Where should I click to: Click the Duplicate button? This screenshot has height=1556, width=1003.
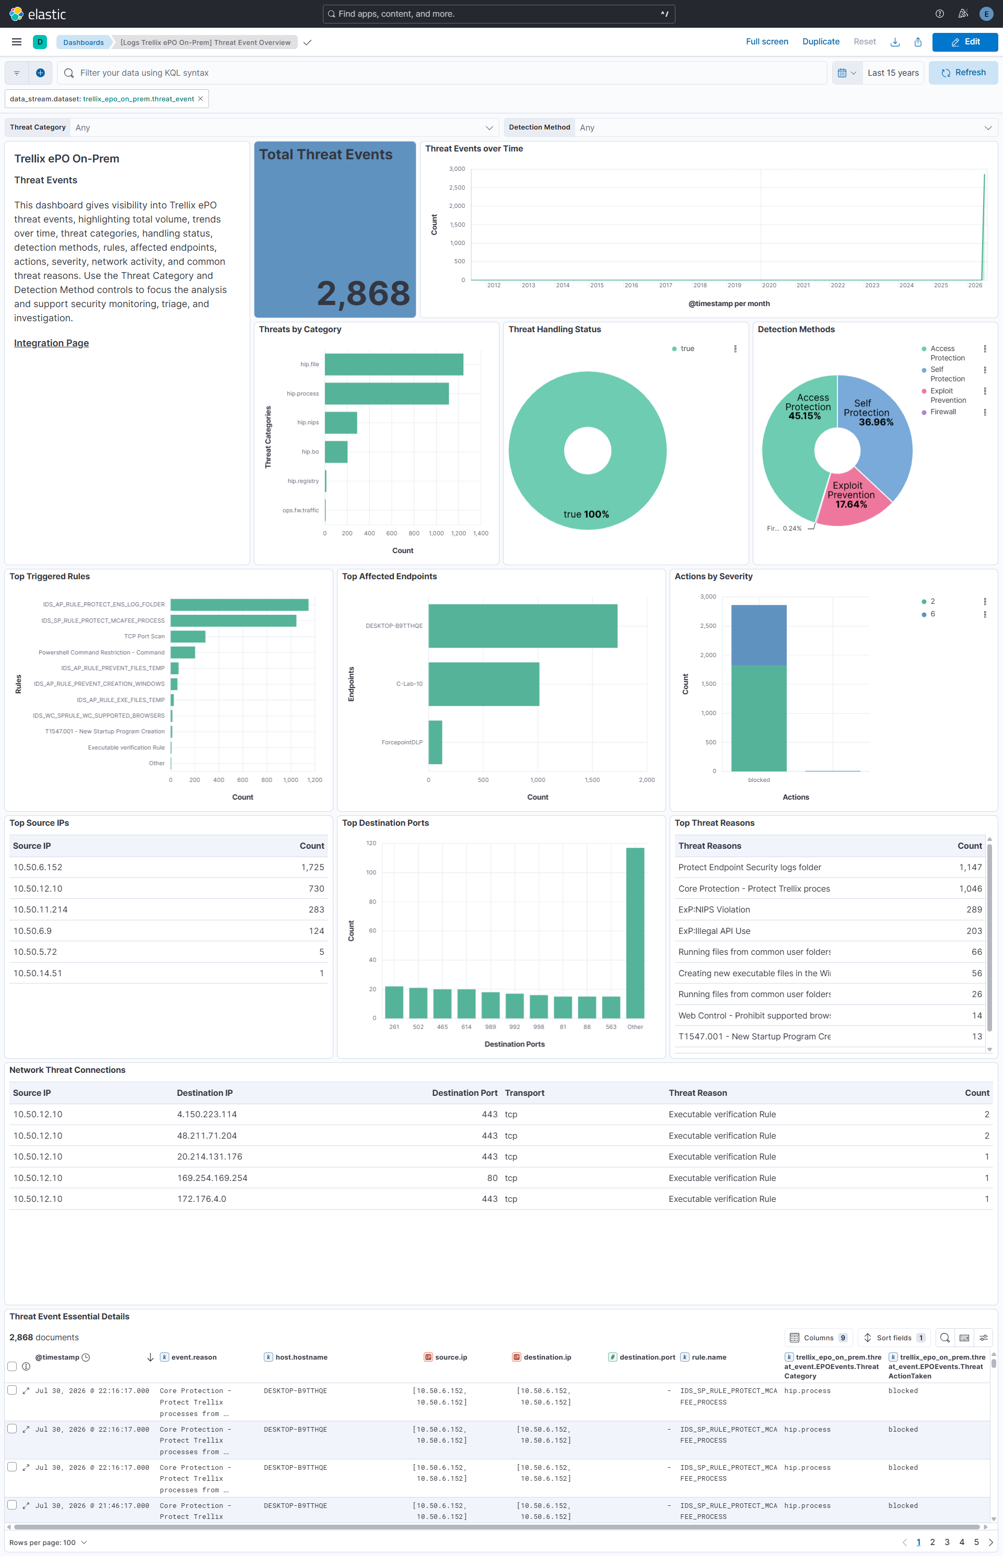(x=821, y=42)
